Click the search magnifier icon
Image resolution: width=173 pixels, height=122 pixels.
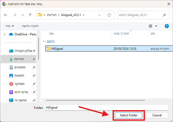pos(164,15)
